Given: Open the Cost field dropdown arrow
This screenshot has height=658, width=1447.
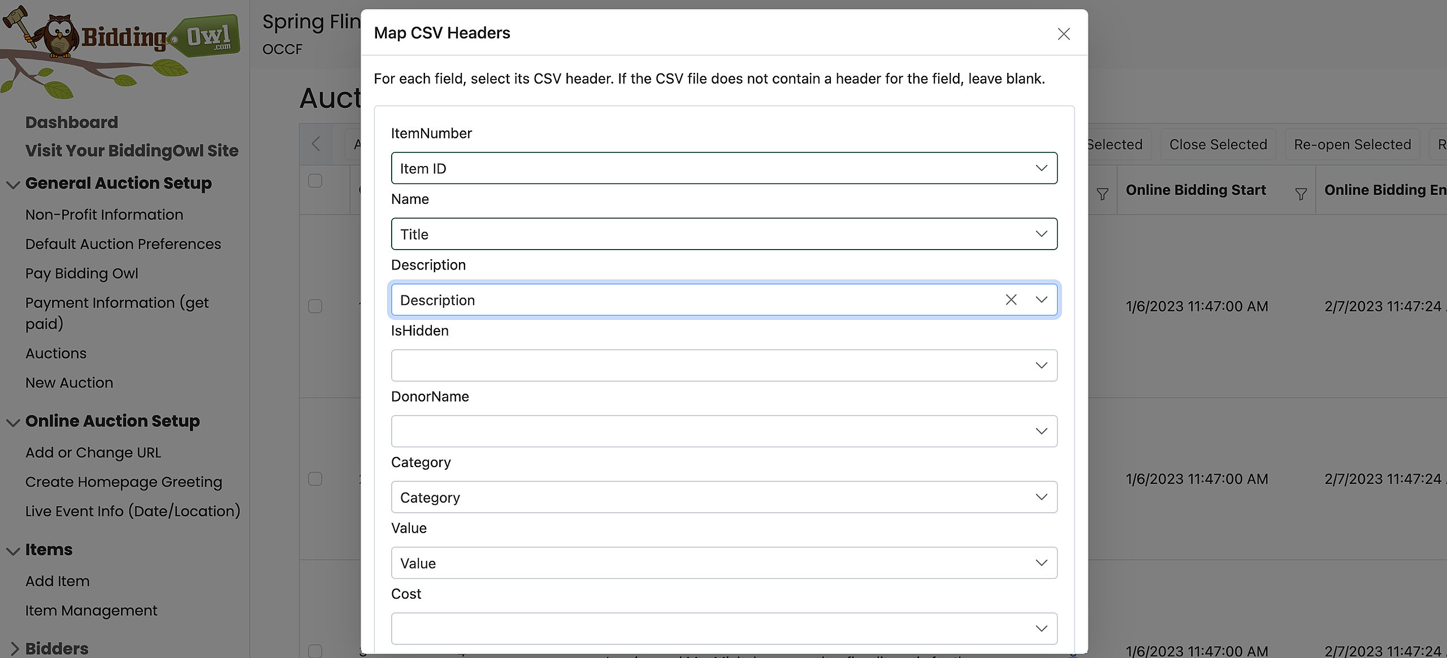Looking at the screenshot, I should (1041, 629).
